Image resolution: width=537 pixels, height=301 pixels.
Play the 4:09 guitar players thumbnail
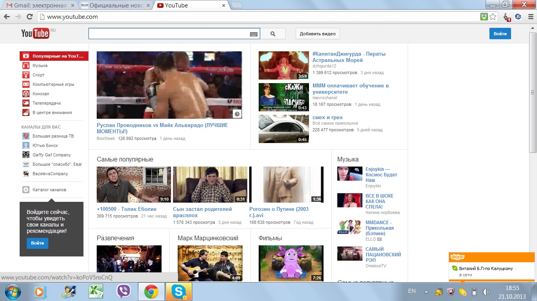pyautogui.click(x=210, y=263)
